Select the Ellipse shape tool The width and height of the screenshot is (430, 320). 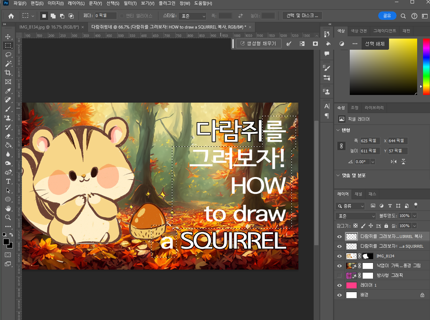pyautogui.click(x=8, y=199)
